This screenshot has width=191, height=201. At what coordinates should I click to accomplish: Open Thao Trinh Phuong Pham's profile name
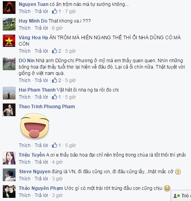coord(47,107)
